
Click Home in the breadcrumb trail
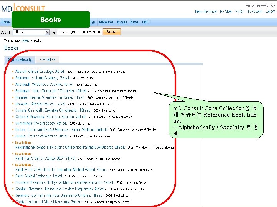(x=26, y=41)
